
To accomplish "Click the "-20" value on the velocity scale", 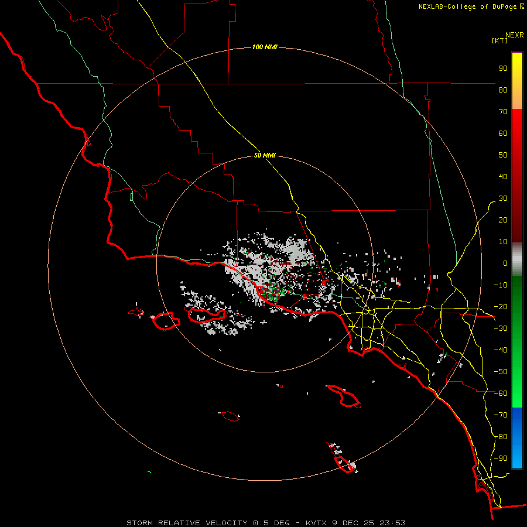I will coord(501,307).
